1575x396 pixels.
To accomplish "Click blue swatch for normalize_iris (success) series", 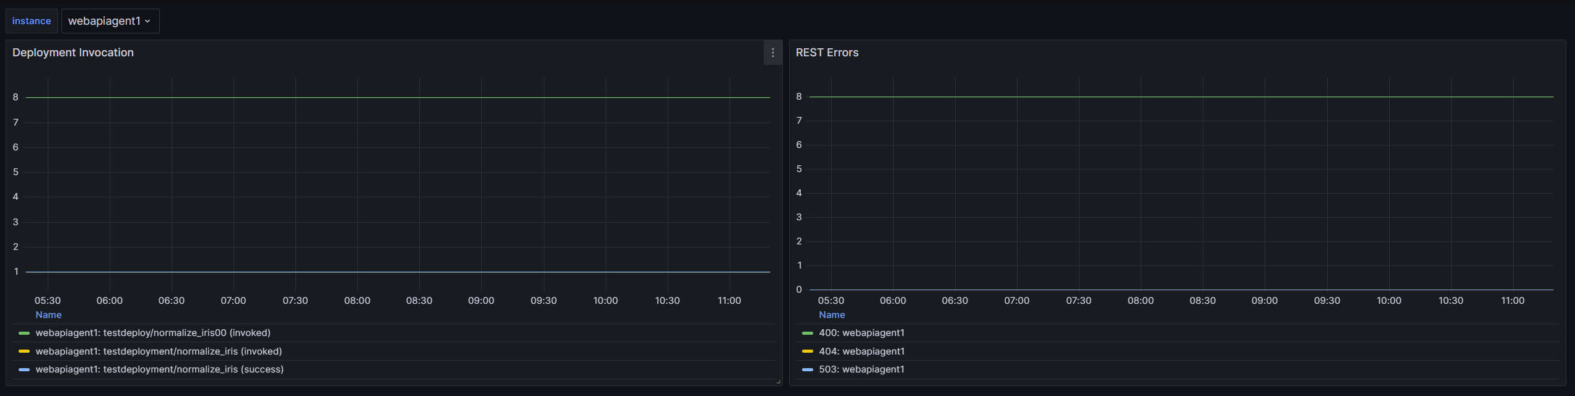I will (24, 369).
